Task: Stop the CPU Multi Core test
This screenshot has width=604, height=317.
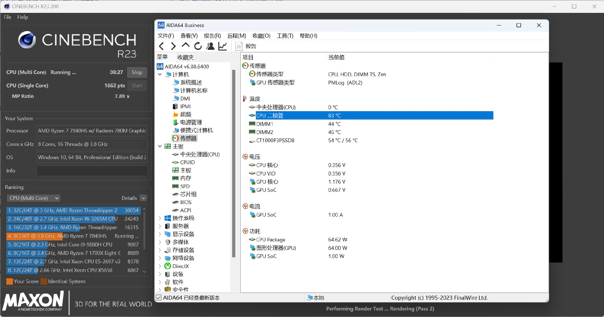Action: (x=137, y=72)
